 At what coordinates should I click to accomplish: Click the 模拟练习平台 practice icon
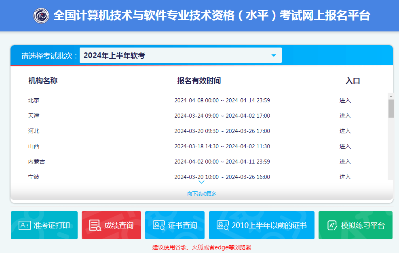click(332, 225)
